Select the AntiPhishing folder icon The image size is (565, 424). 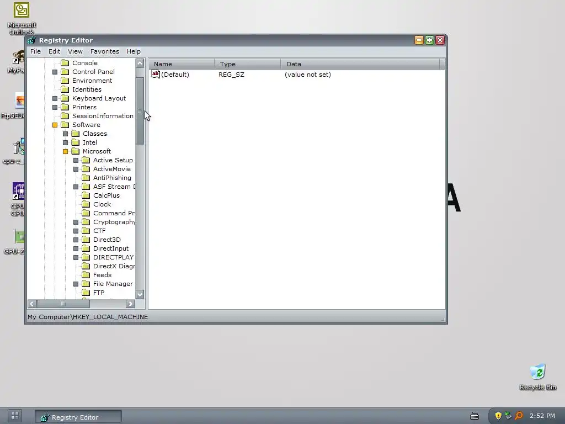86,178
